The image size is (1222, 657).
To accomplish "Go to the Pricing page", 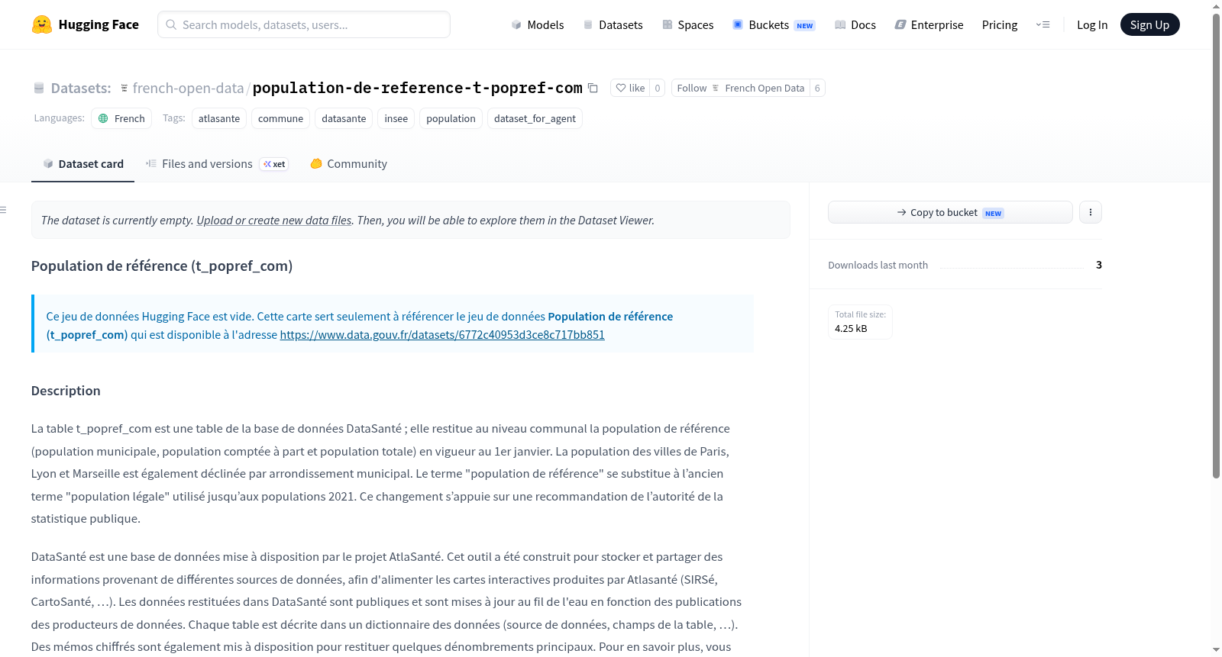I will click(x=1000, y=24).
